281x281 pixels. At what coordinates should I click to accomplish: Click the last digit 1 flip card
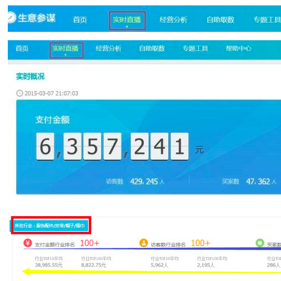180,147
